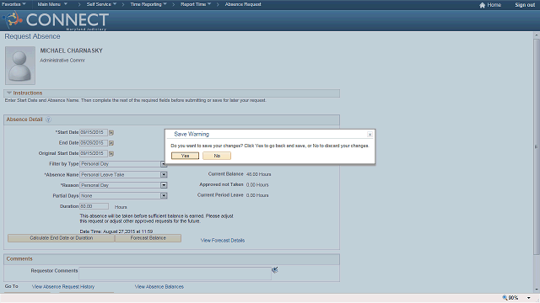The width and height of the screenshot is (540, 303).
Task: Open the Main Menu
Action: 52,4
